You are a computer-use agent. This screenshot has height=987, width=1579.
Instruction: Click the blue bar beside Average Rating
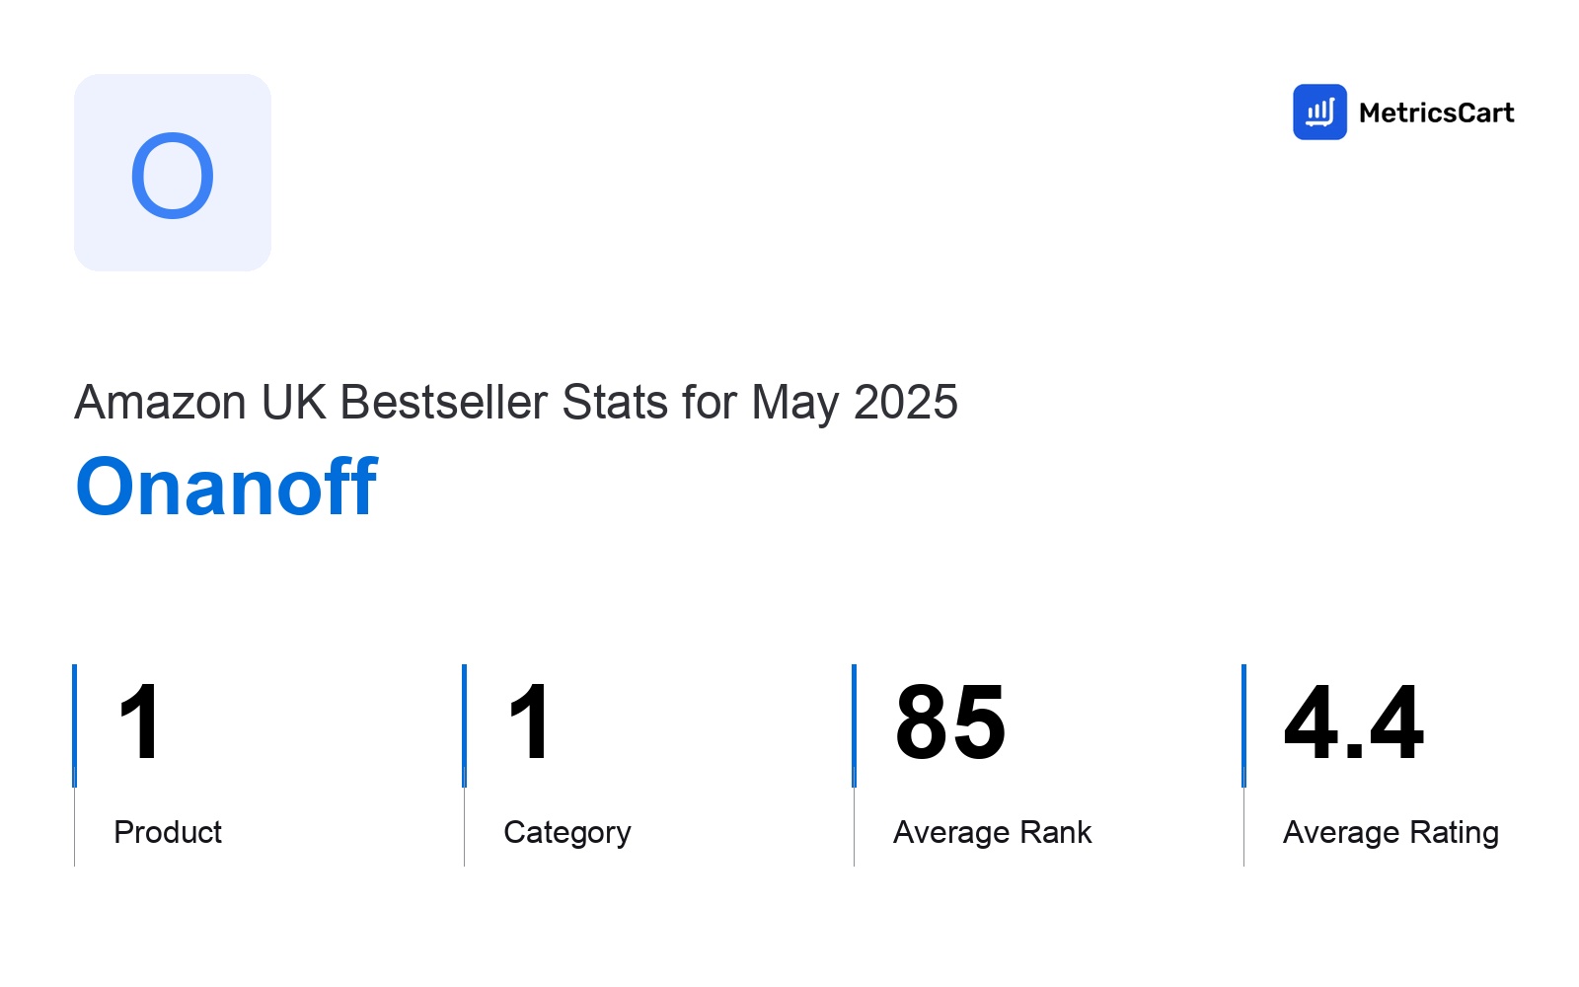1243,725
